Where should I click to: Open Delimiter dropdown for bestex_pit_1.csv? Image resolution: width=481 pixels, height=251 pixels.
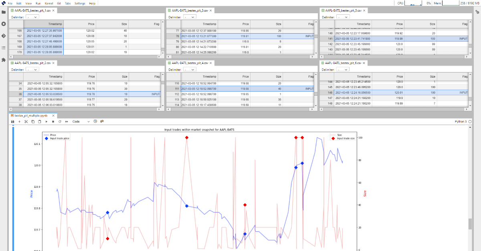click(x=32, y=17)
